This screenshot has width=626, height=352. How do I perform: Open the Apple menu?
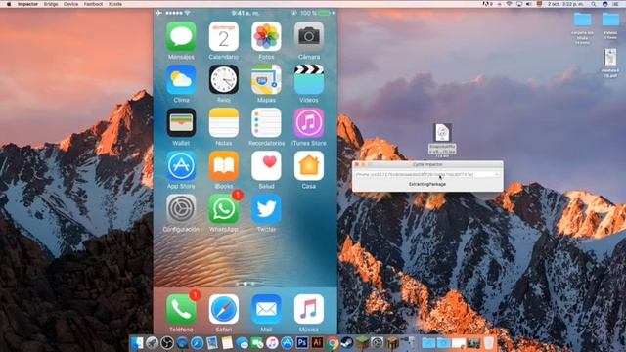click(x=9, y=4)
